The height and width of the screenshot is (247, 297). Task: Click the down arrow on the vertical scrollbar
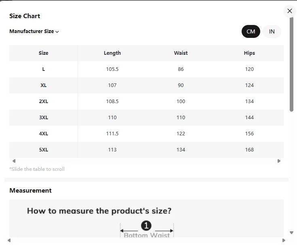tap(291, 232)
